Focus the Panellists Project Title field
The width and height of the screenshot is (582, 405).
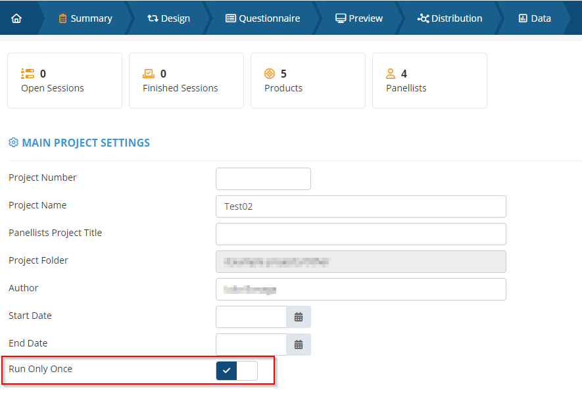click(x=360, y=234)
